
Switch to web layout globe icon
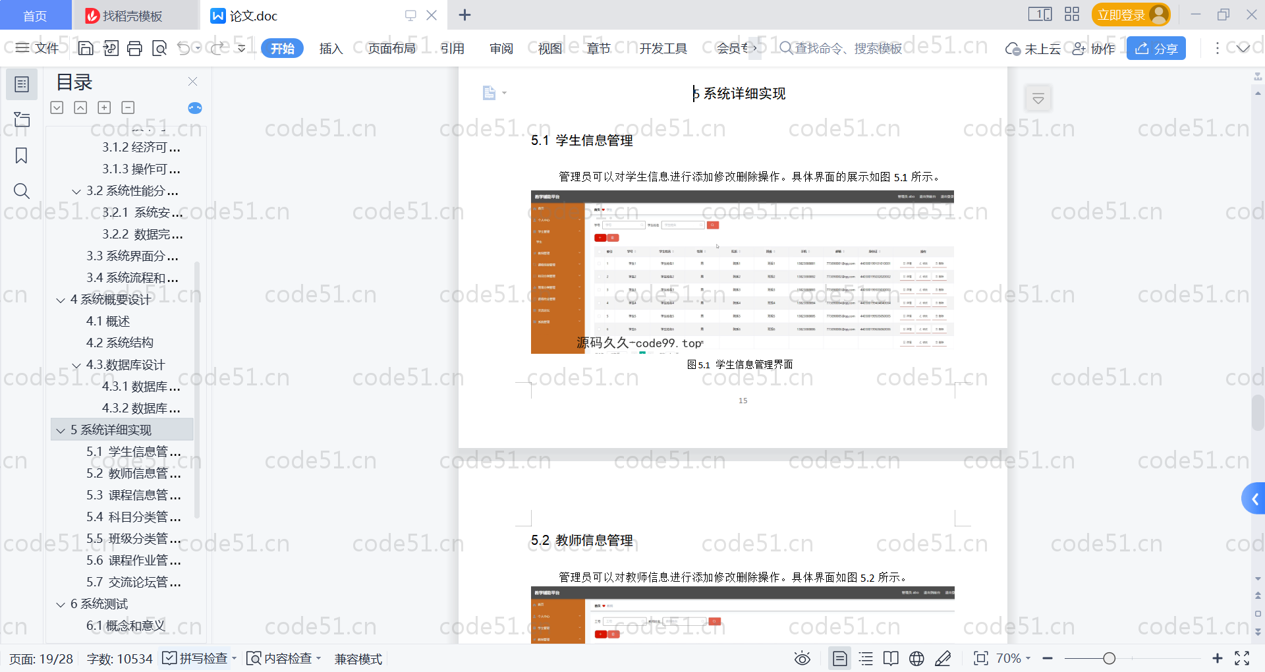pos(916,658)
